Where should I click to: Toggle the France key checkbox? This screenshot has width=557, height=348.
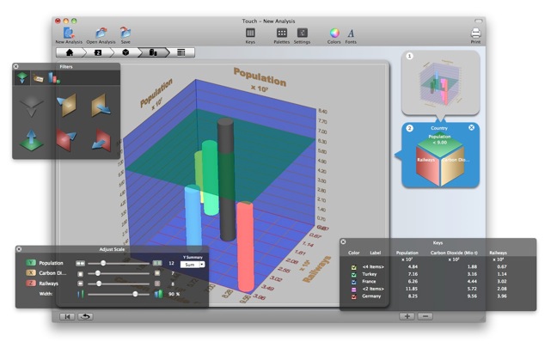point(354,283)
